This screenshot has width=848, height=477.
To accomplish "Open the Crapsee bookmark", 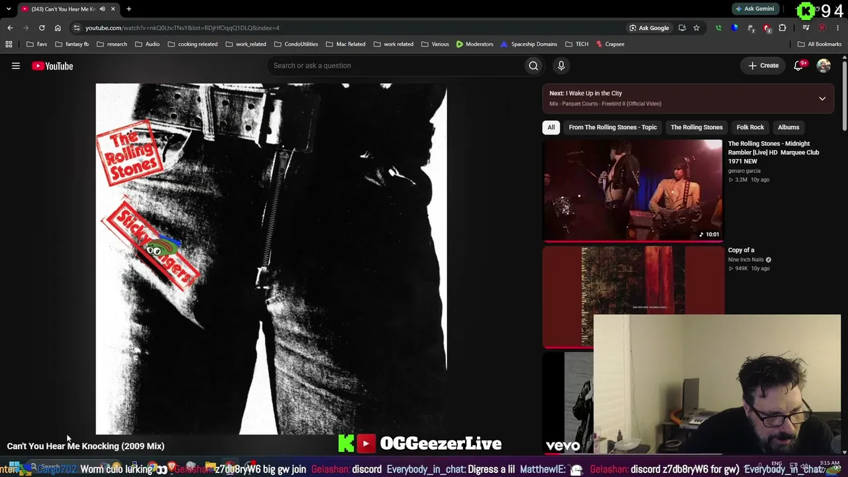I will (x=609, y=44).
